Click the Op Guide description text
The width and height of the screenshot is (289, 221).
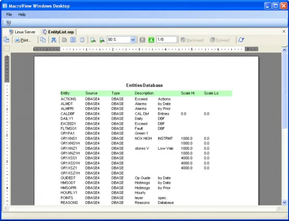coord(143,178)
